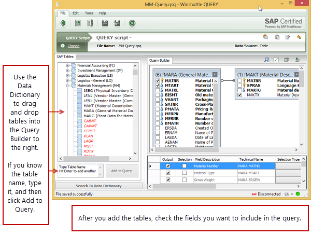
Task: Click the magnifier search icon in the Query Builder
Action: [266, 60]
